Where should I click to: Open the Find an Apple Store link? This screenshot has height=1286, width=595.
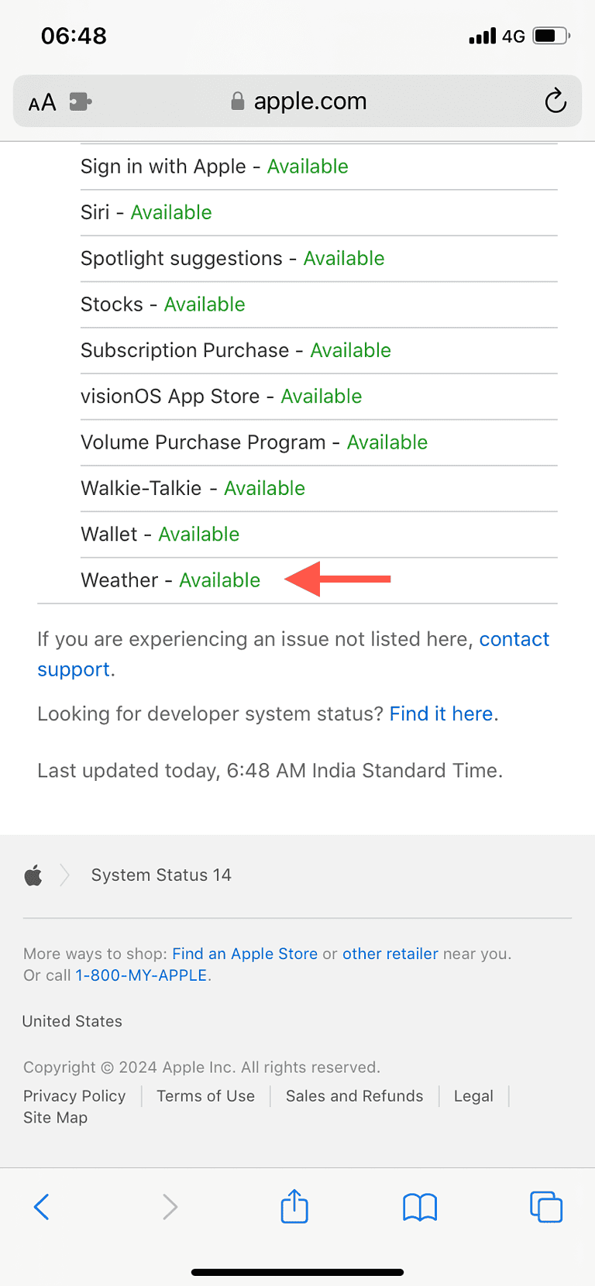(x=245, y=954)
